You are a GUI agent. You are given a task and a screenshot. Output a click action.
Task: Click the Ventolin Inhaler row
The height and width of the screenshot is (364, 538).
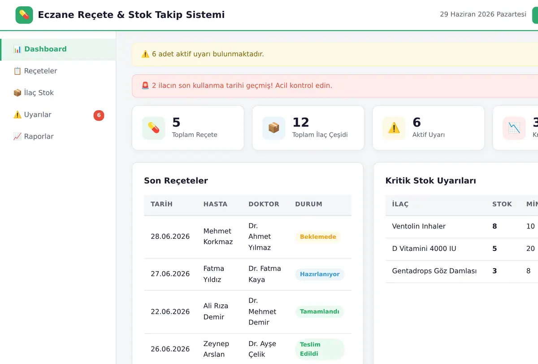tap(462, 227)
